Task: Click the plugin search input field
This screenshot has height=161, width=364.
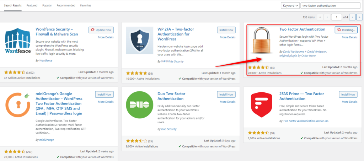Action: point(331,6)
